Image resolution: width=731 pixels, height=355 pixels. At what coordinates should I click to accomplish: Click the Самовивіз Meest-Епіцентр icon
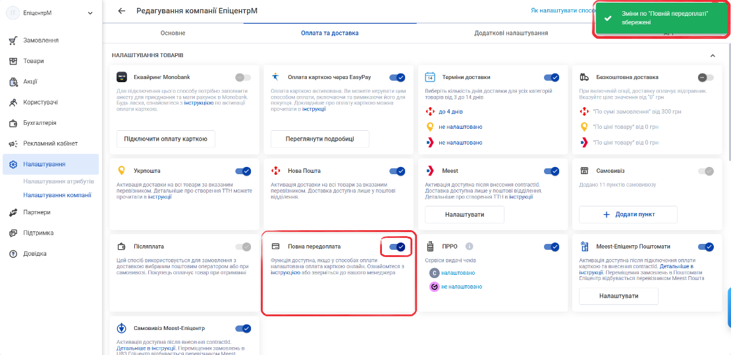pyautogui.click(x=122, y=328)
